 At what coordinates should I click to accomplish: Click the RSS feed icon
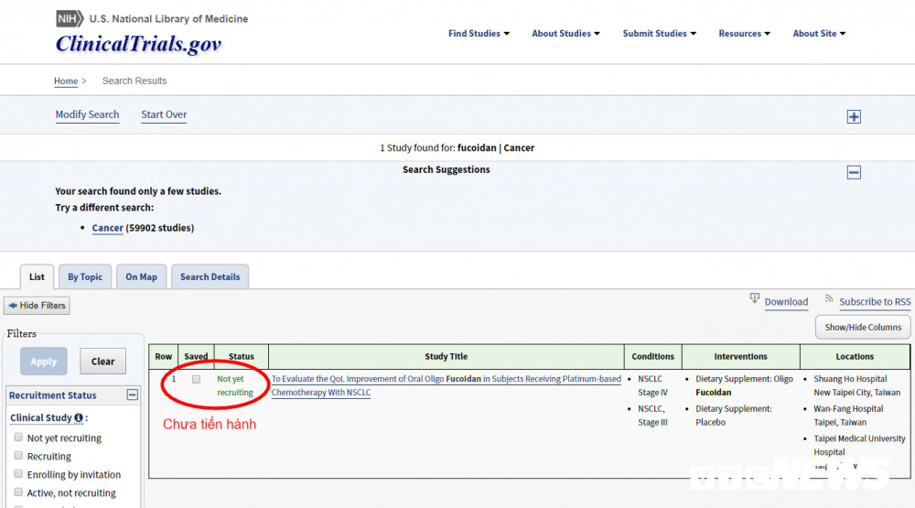tap(829, 298)
